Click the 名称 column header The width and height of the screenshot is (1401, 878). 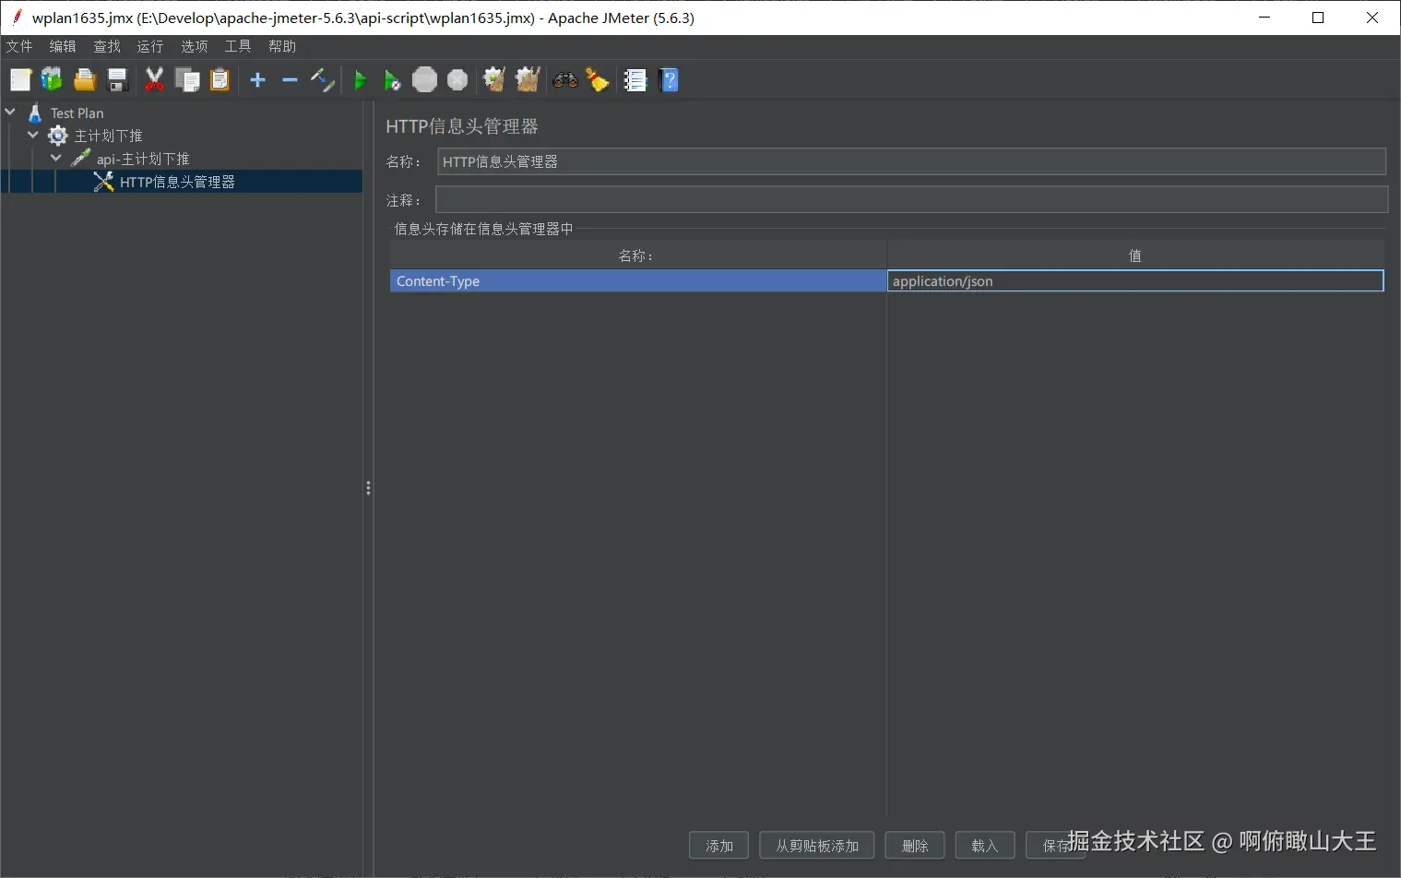637,255
